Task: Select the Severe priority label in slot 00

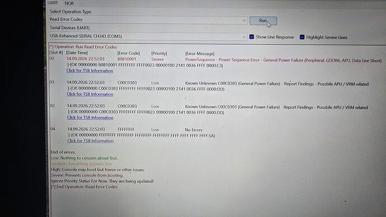Action: click(158, 59)
